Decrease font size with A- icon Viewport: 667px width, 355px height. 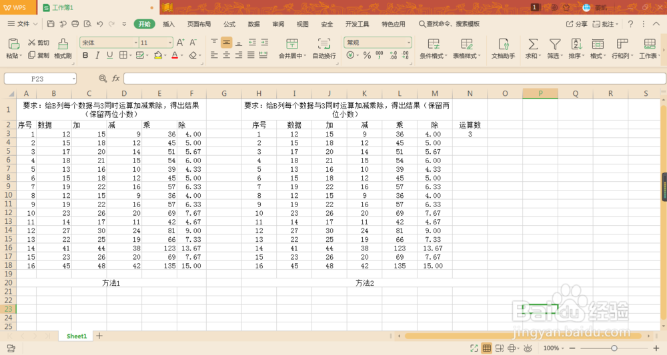[193, 43]
